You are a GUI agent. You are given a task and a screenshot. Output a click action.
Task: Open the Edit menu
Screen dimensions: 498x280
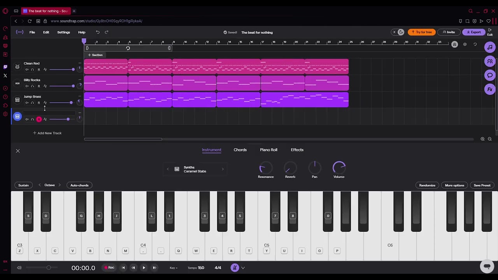pyautogui.click(x=46, y=32)
